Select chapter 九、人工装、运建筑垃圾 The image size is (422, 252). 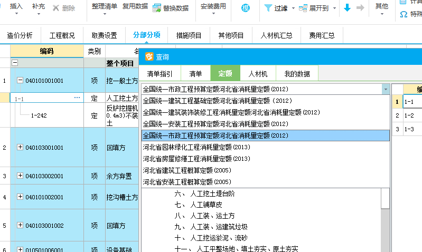point(211,227)
